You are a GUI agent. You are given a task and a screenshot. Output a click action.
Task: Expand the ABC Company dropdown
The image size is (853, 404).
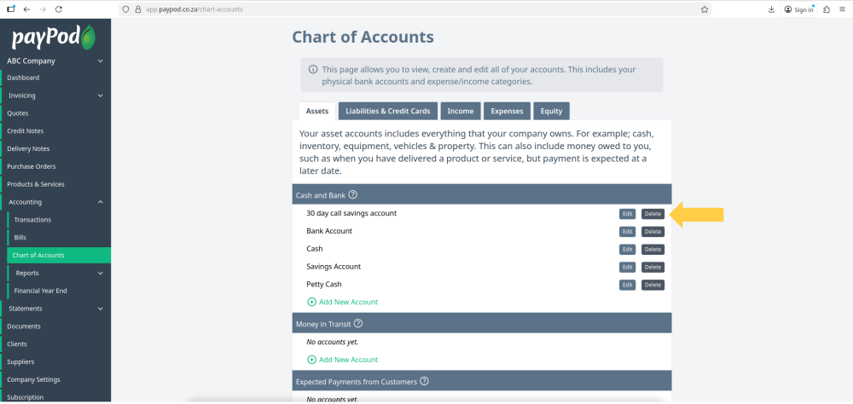(x=100, y=61)
